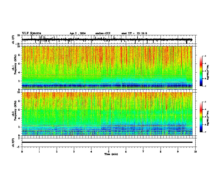This screenshot has height=170, width=220.
Task: Click the "ch.1(V)" waveform axis label
Action: pyautogui.click(x=13, y=39)
